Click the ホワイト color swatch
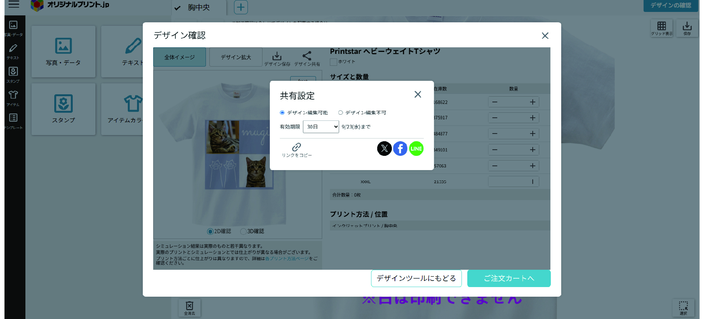 pyautogui.click(x=333, y=62)
